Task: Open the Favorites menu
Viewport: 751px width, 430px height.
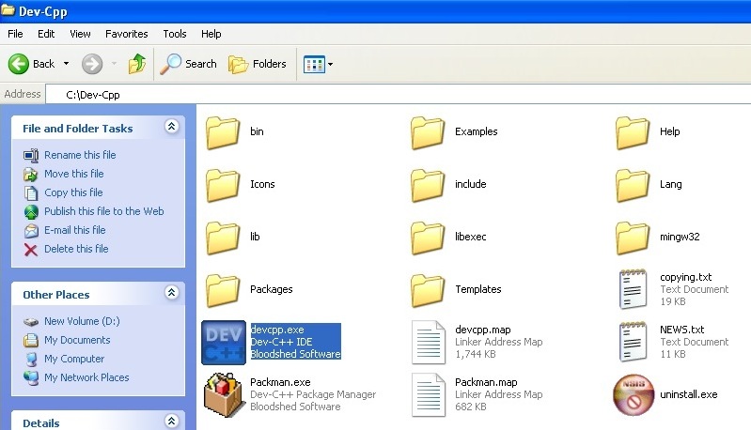Action: 127,34
